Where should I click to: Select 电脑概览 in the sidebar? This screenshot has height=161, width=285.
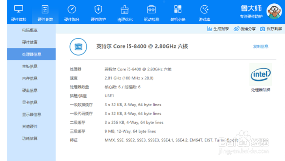pos(31,30)
